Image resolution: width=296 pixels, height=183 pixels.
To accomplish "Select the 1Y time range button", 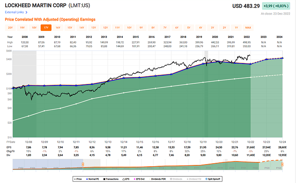I will [235, 27].
